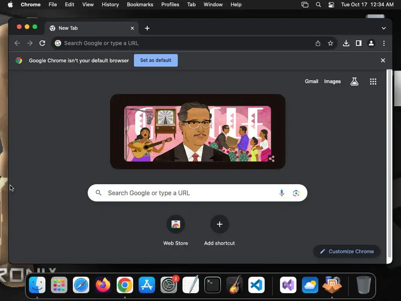
Task: Share the Google Doodle
Action: point(271,159)
